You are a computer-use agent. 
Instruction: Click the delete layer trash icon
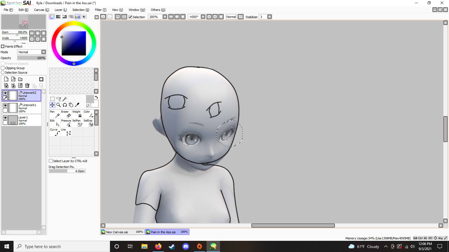tap(27, 86)
